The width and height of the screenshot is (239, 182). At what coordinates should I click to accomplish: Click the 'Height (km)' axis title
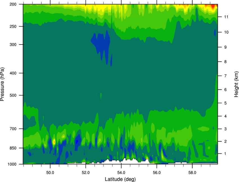point(236,84)
